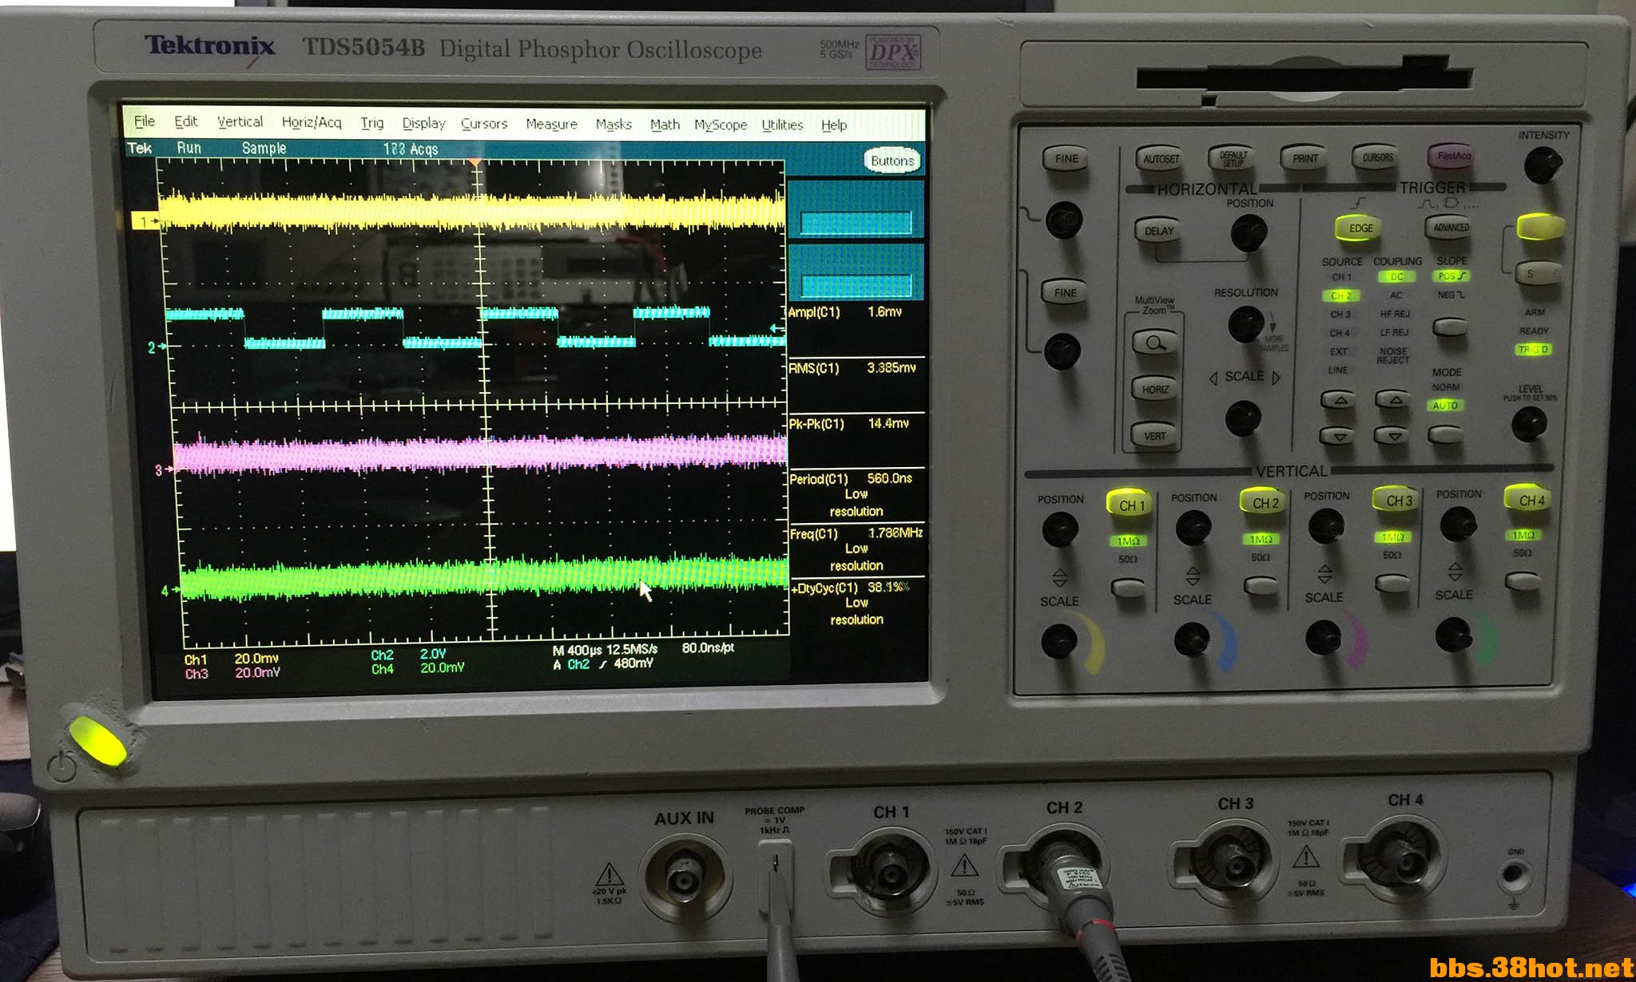Click the Ch2 2.0V scale readout
Viewport: 1636px width, 982px height.
408,654
